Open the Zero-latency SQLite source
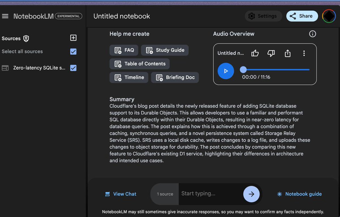This screenshot has height=217, width=340. pyautogui.click(x=39, y=68)
